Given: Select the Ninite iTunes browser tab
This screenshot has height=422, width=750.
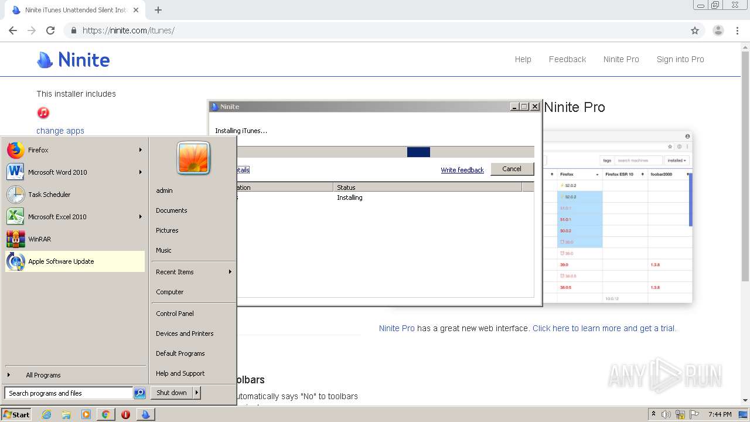Looking at the screenshot, I should point(76,10).
